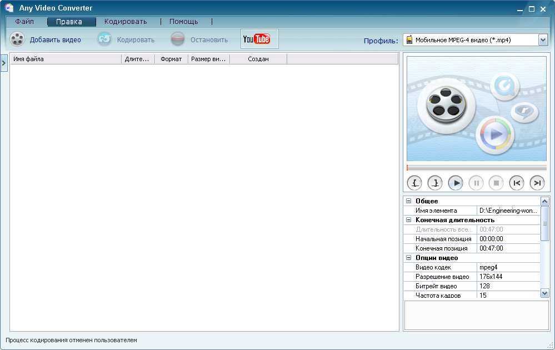Open the Помощь menu

[x=184, y=22]
